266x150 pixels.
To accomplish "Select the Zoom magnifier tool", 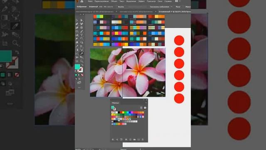I will click(81, 61).
